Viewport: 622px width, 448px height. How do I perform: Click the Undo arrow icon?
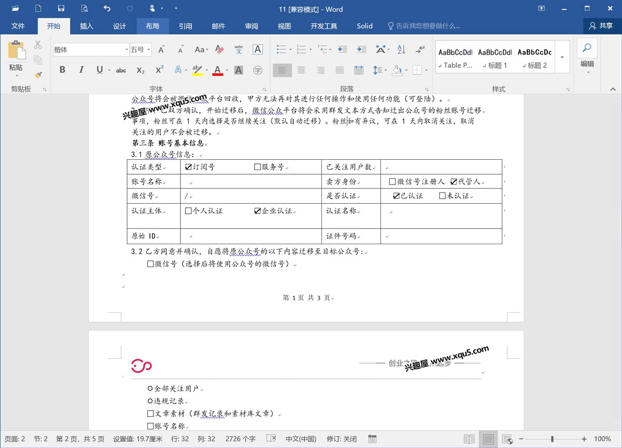click(x=107, y=9)
